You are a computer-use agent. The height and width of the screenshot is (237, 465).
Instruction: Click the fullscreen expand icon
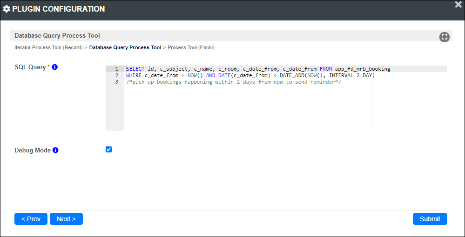(444, 37)
